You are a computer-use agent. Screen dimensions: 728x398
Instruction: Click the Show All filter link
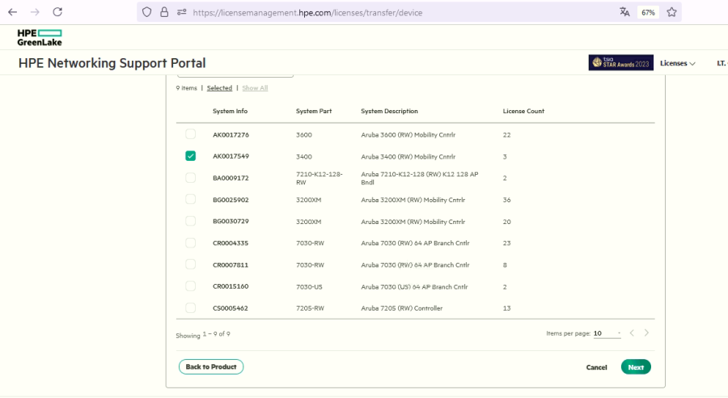click(x=255, y=88)
